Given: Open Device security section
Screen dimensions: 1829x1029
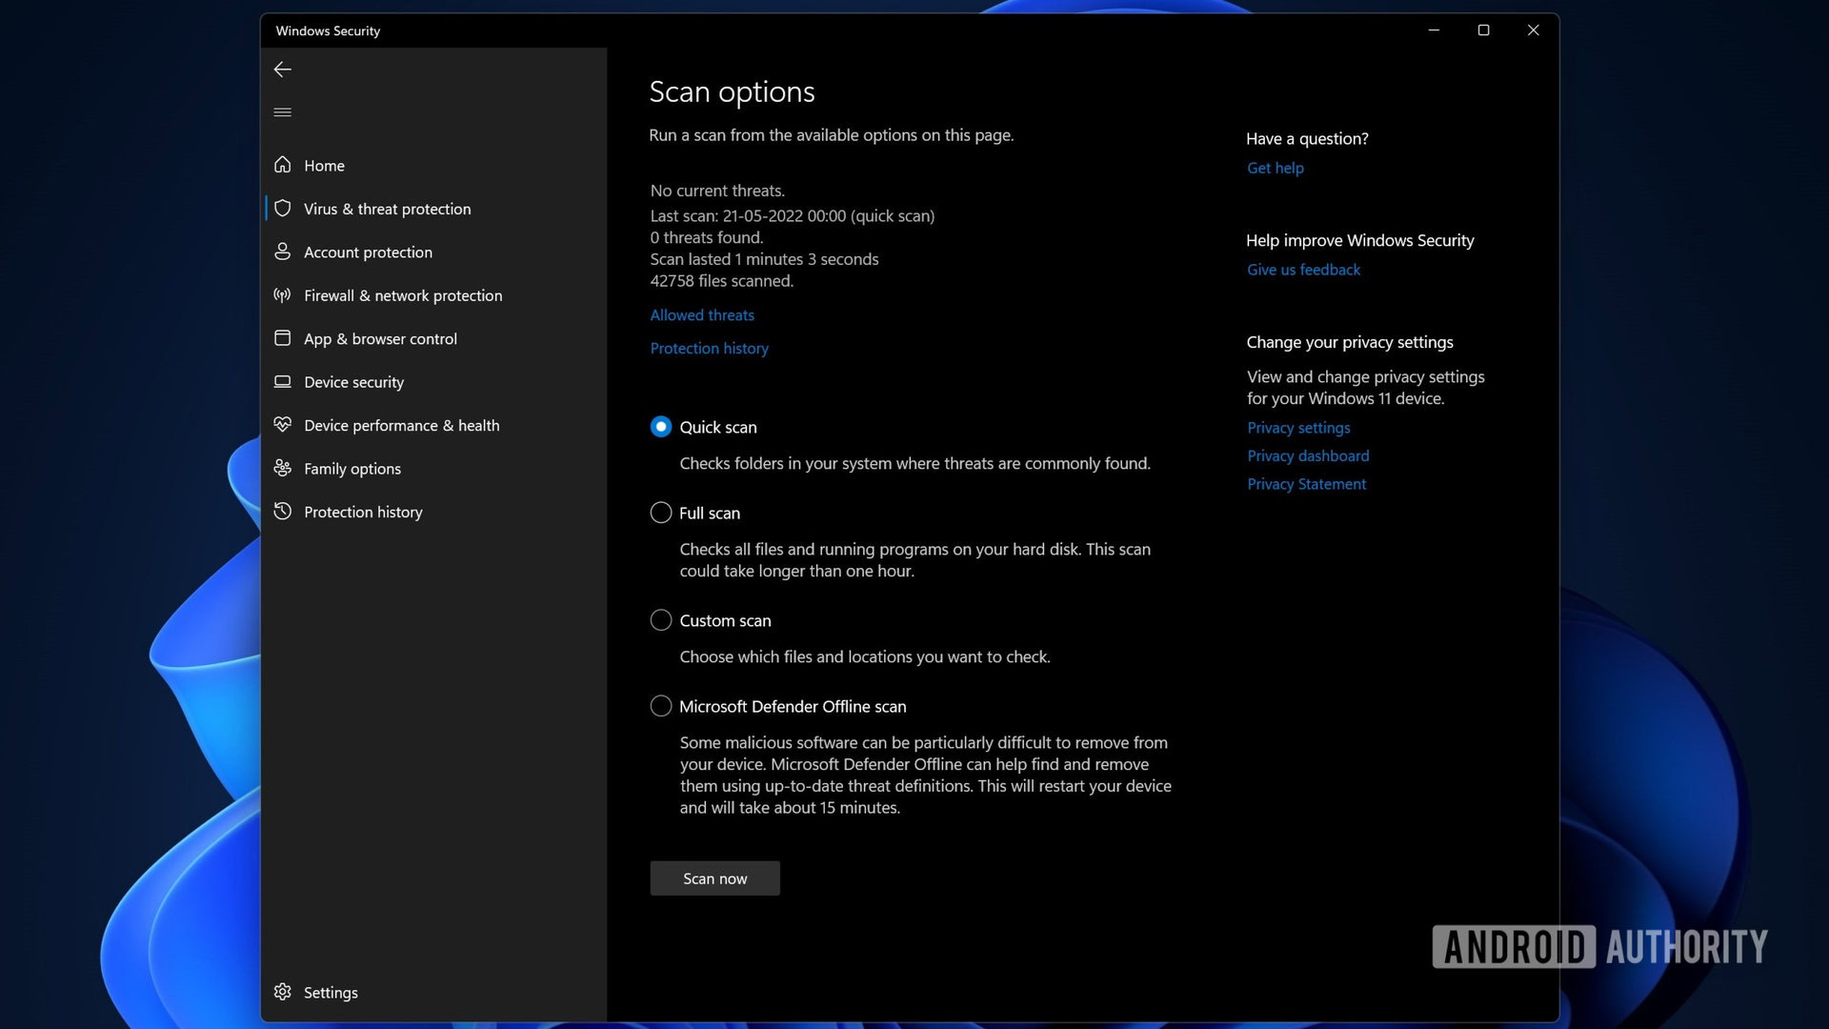Looking at the screenshot, I should coord(353,382).
